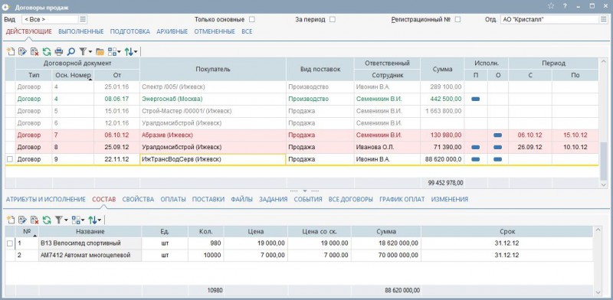Sort by the Покупатель column header
This screenshot has width=613, height=300.
[x=213, y=69]
